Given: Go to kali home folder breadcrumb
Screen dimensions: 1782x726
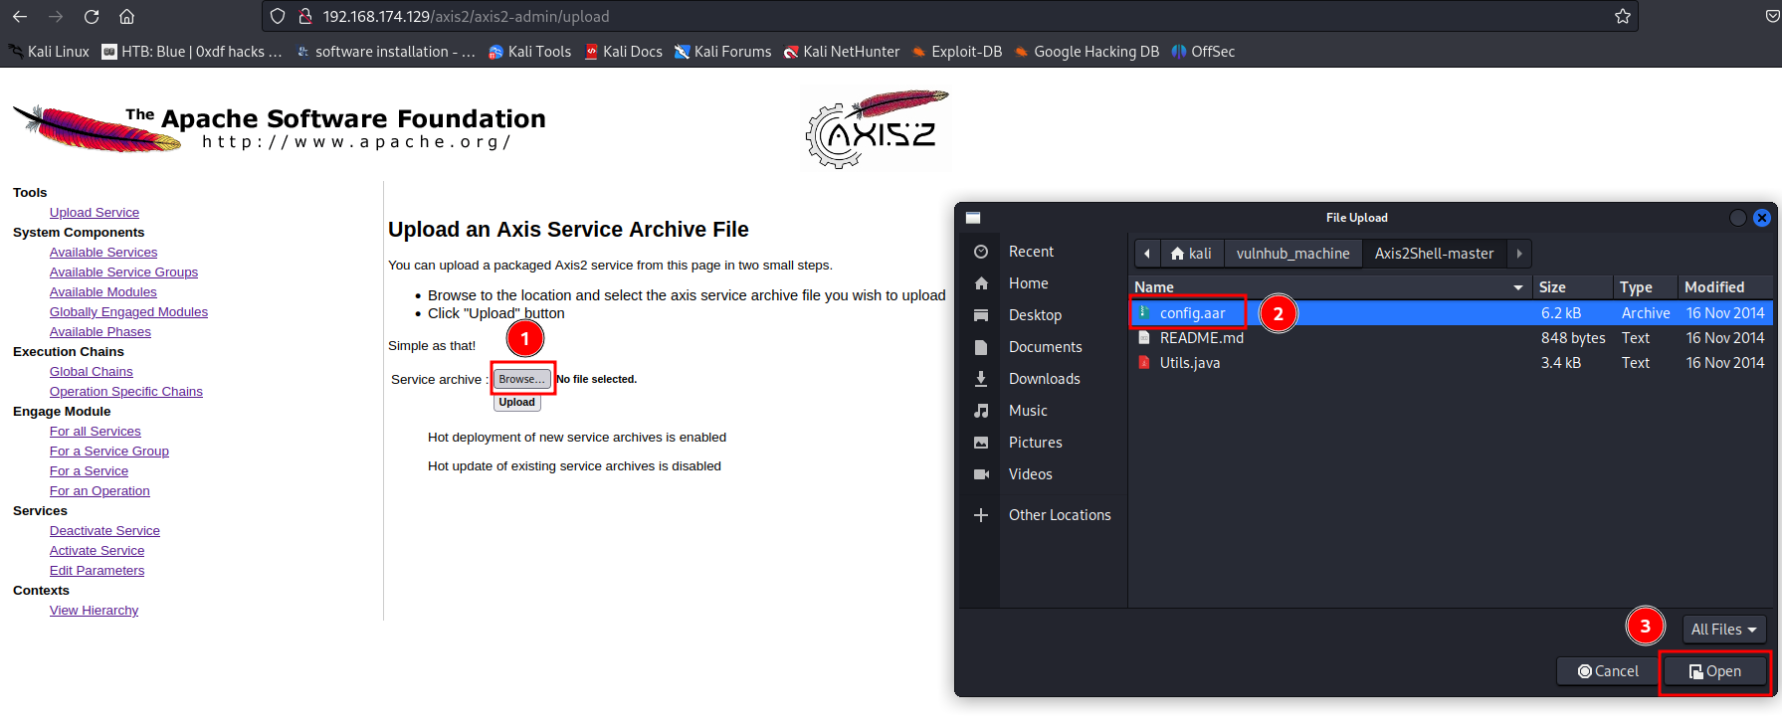Looking at the screenshot, I should tap(1192, 254).
